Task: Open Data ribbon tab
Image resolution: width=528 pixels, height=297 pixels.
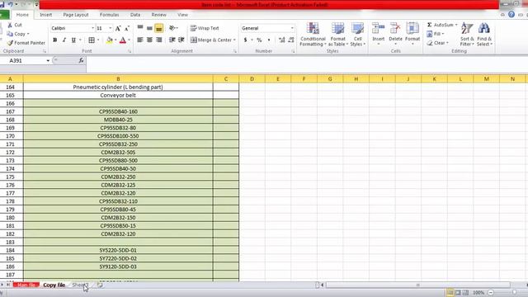Action: tap(135, 15)
